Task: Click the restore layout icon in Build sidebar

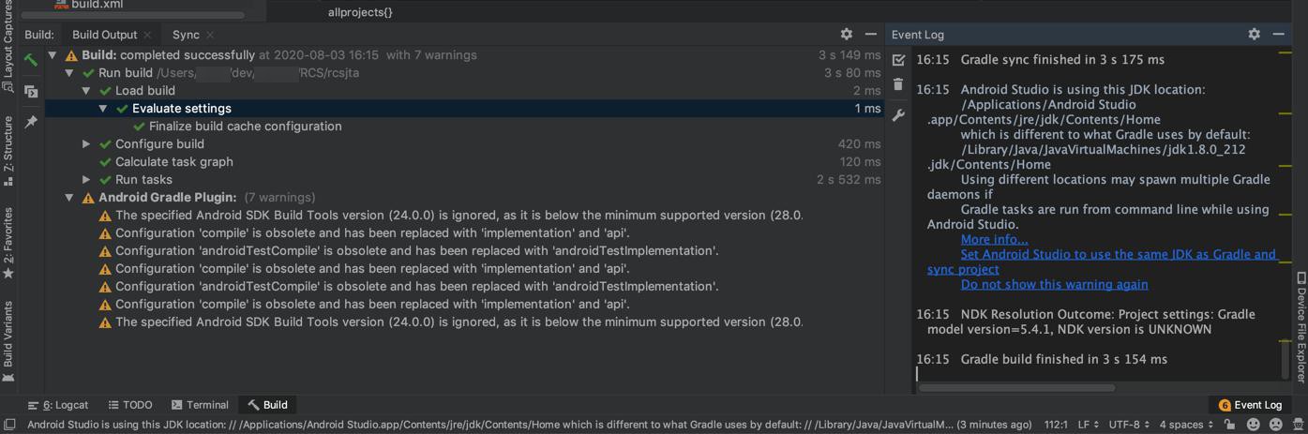Action: coord(31,91)
